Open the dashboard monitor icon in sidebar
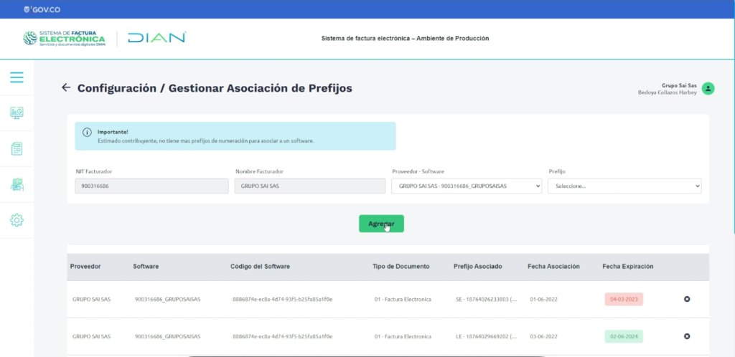This screenshot has width=735, height=357. (x=17, y=113)
